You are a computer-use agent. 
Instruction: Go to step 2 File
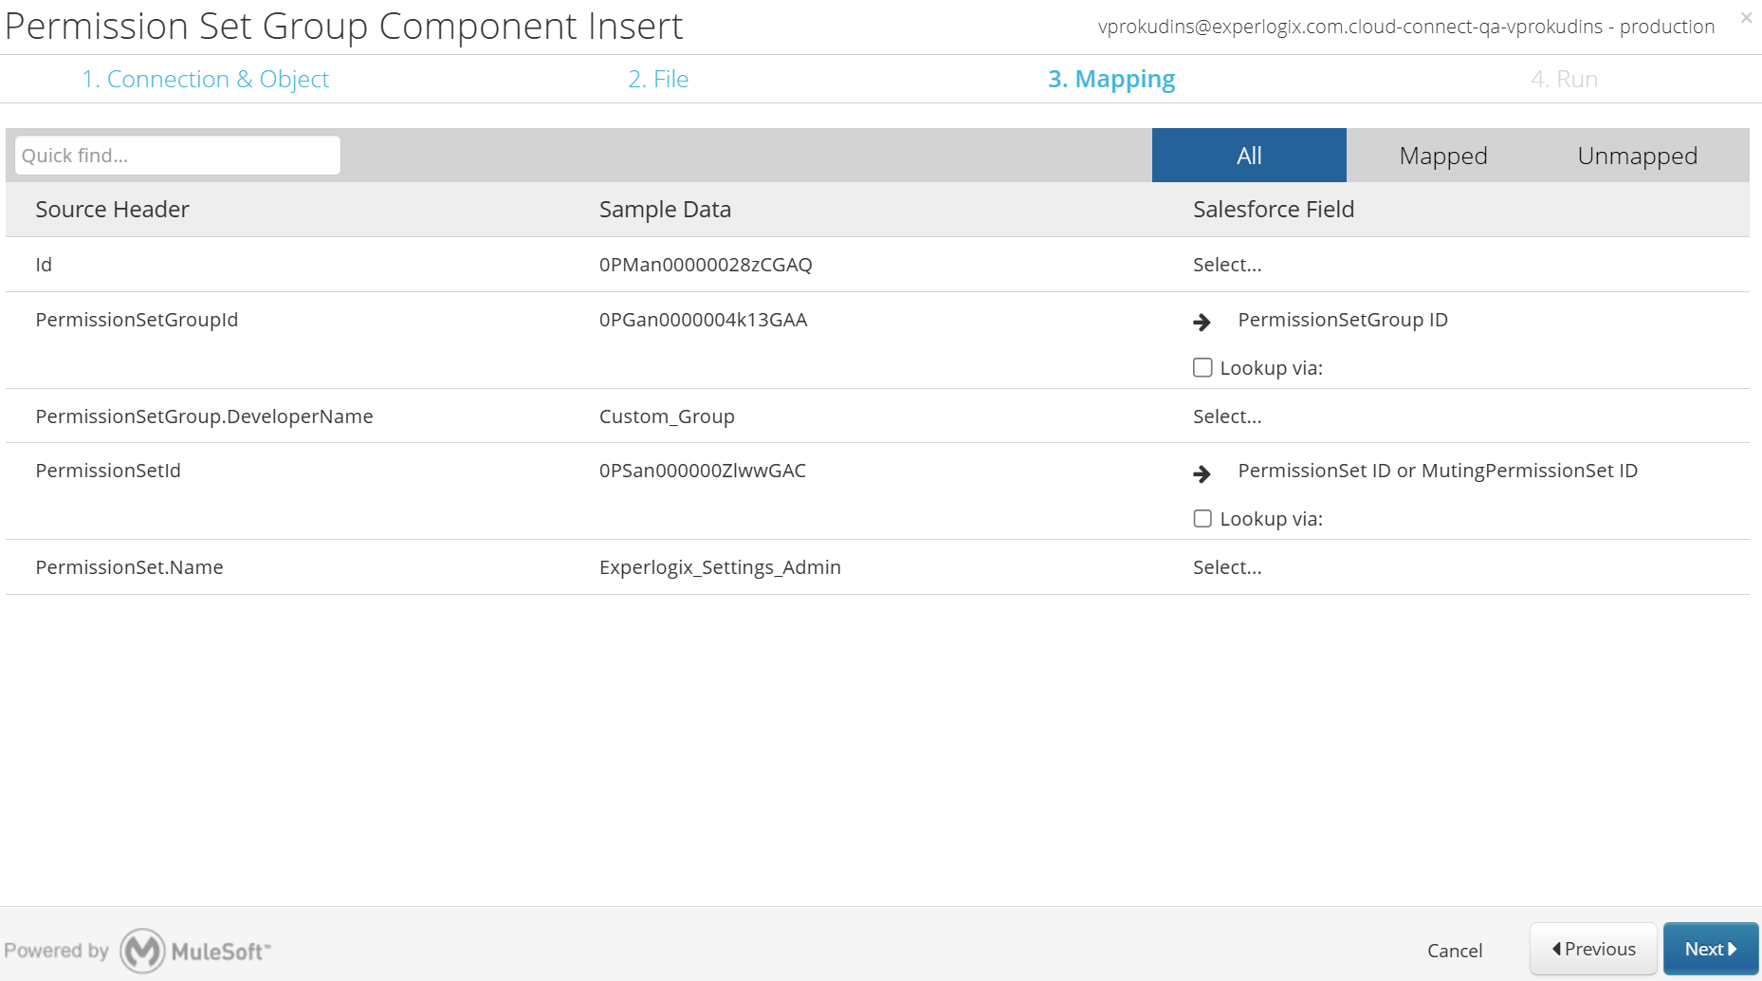coord(658,79)
